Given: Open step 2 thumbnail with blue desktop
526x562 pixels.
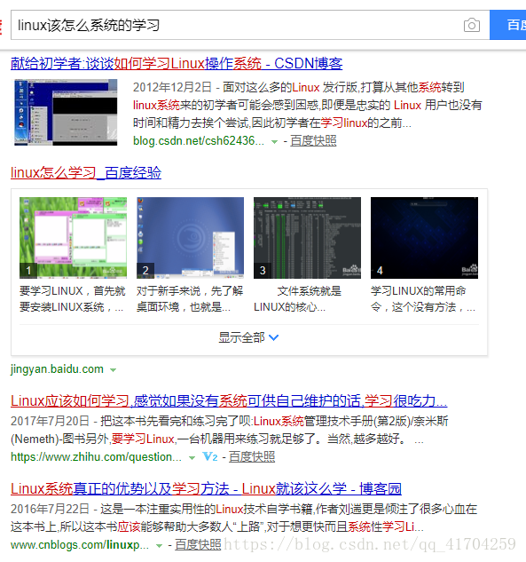Looking at the screenshot, I should click(x=190, y=238).
